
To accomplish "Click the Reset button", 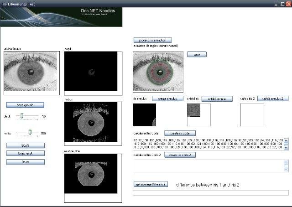I will coord(26,162).
